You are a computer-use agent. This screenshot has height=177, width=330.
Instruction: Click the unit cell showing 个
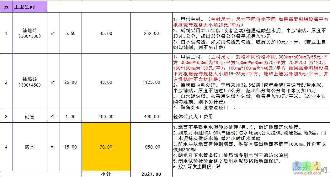[x=53, y=116]
